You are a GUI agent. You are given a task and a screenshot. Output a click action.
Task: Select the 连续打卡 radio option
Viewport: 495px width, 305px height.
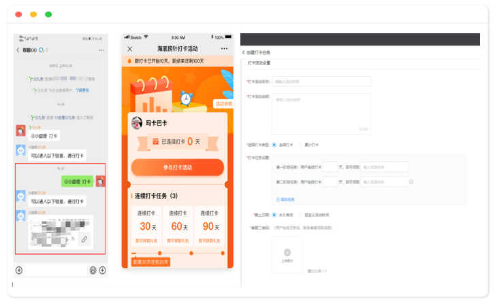pos(274,145)
